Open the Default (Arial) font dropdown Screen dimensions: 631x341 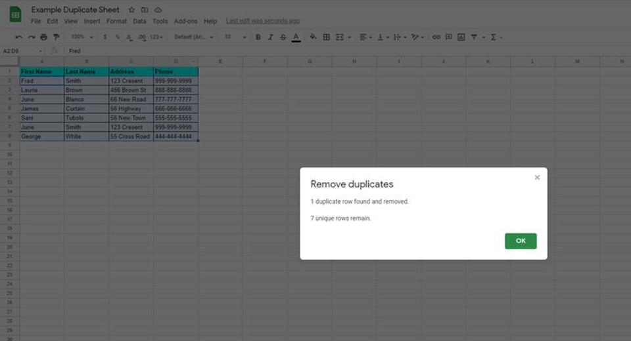tap(193, 37)
